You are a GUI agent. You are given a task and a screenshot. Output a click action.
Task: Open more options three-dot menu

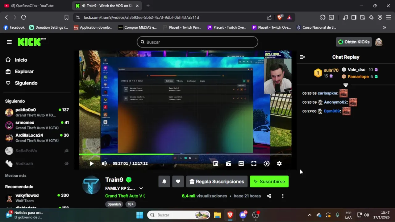point(283,196)
